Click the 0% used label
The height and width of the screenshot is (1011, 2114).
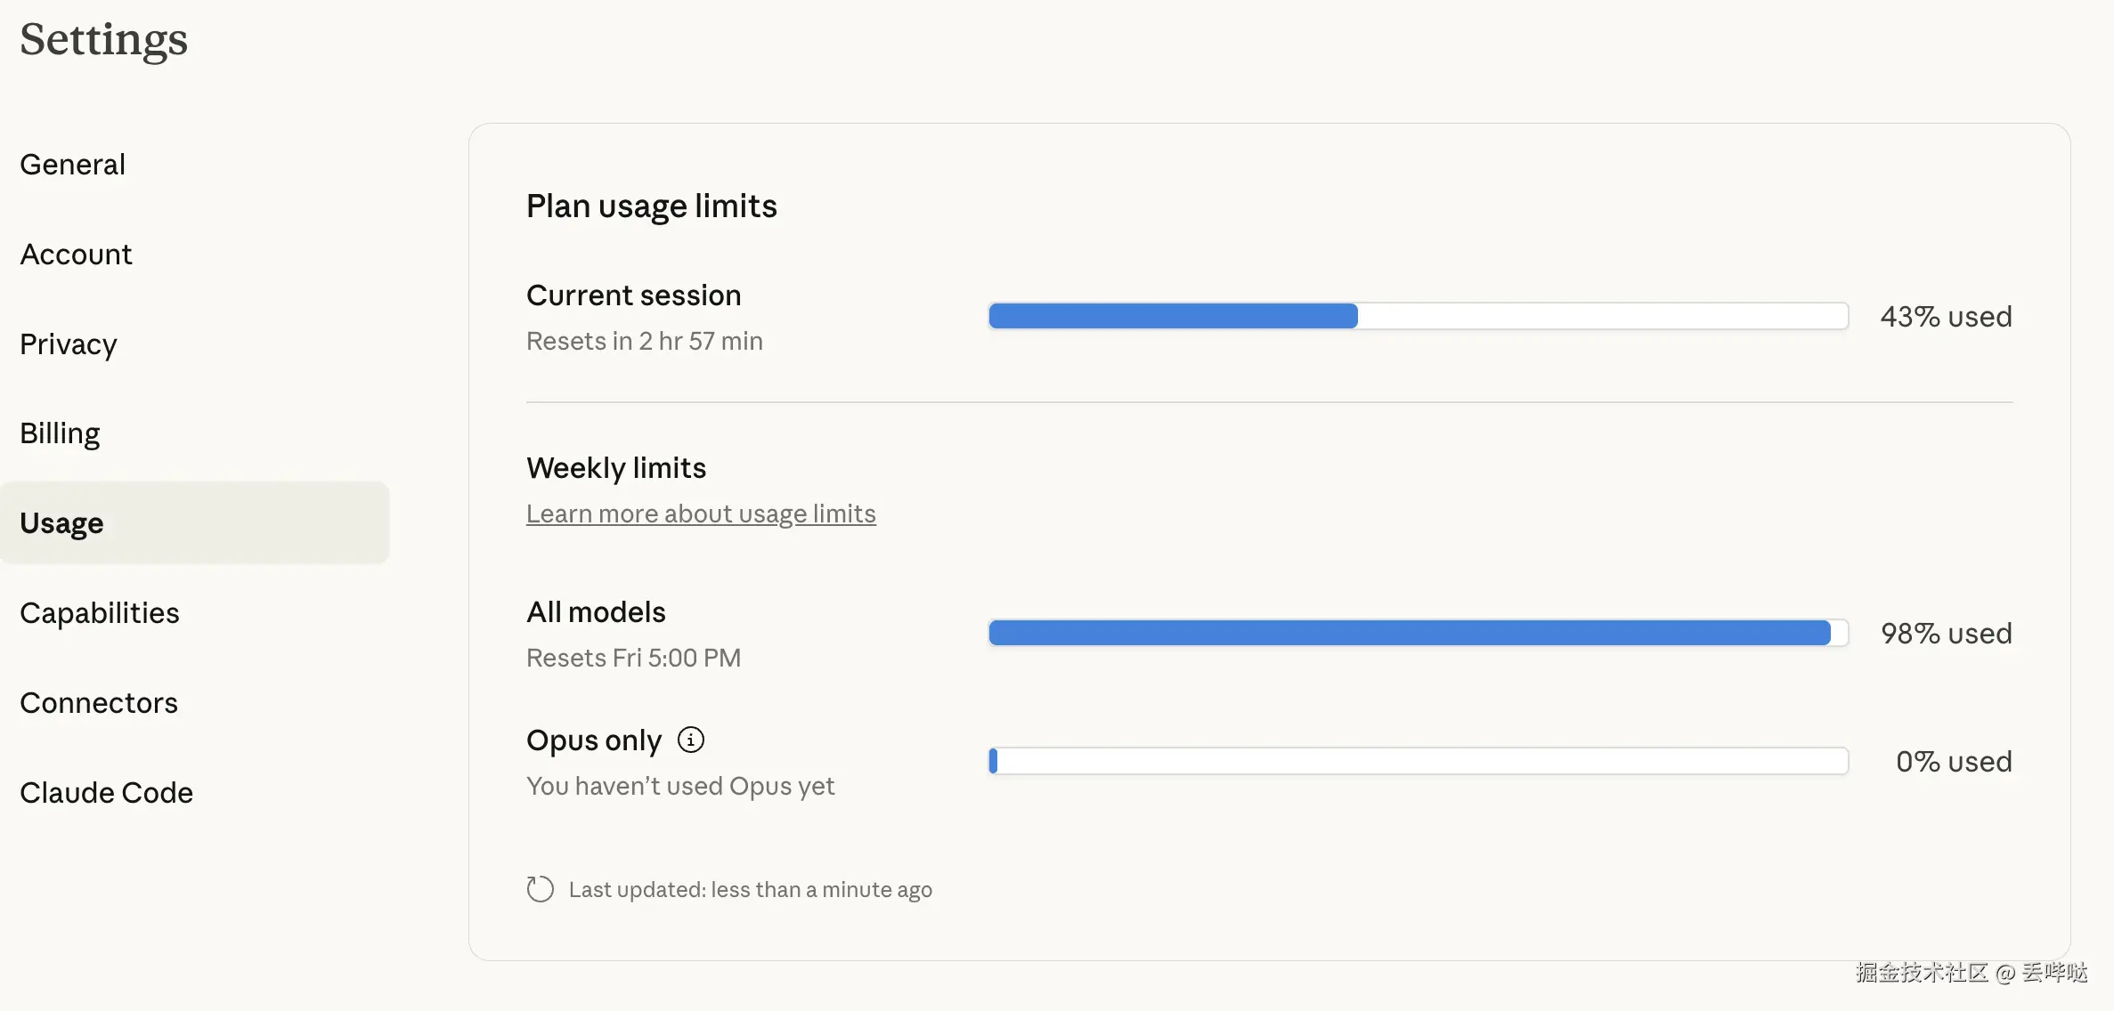pos(1954,762)
